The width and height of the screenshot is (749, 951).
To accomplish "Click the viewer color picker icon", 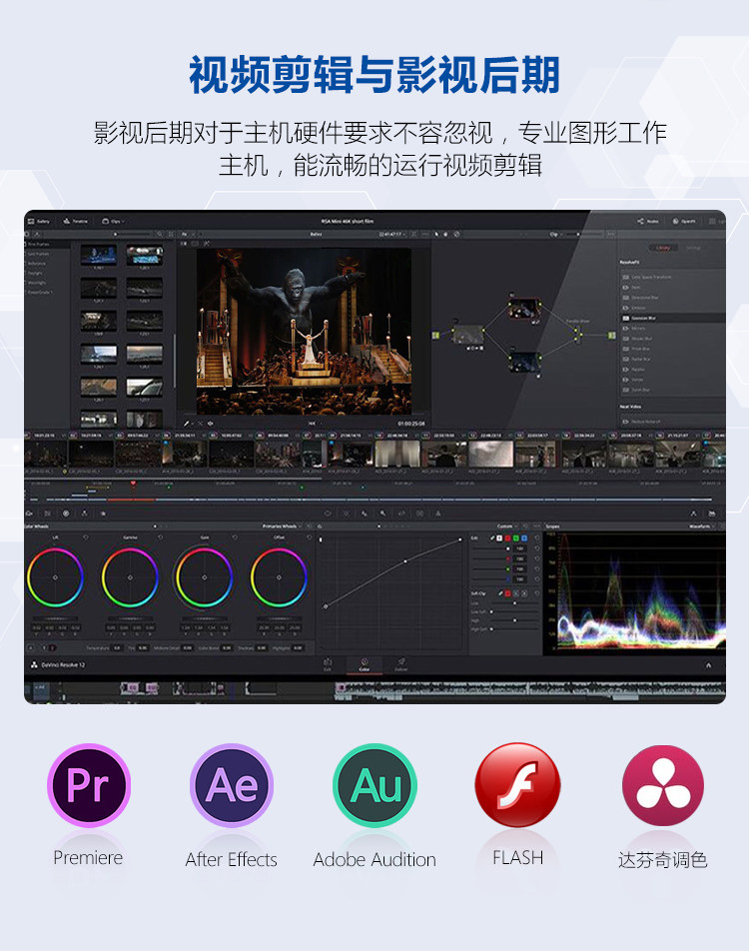I will [187, 424].
